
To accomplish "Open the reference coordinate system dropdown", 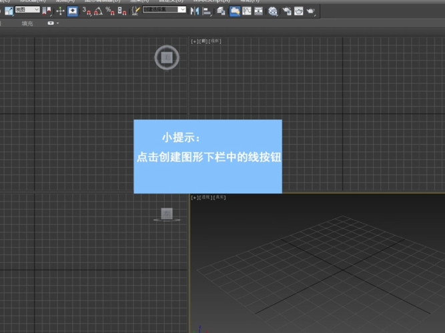I will coord(27,9).
